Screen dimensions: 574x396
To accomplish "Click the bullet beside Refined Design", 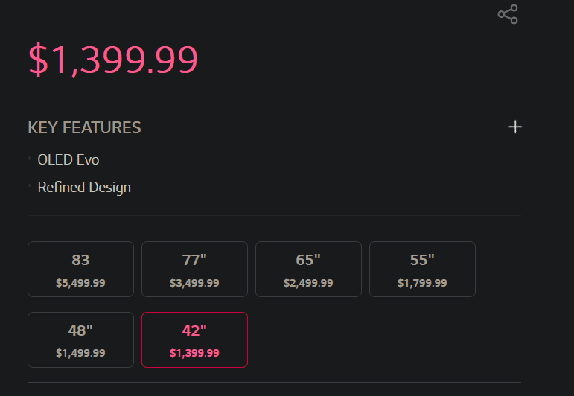I will point(29,186).
